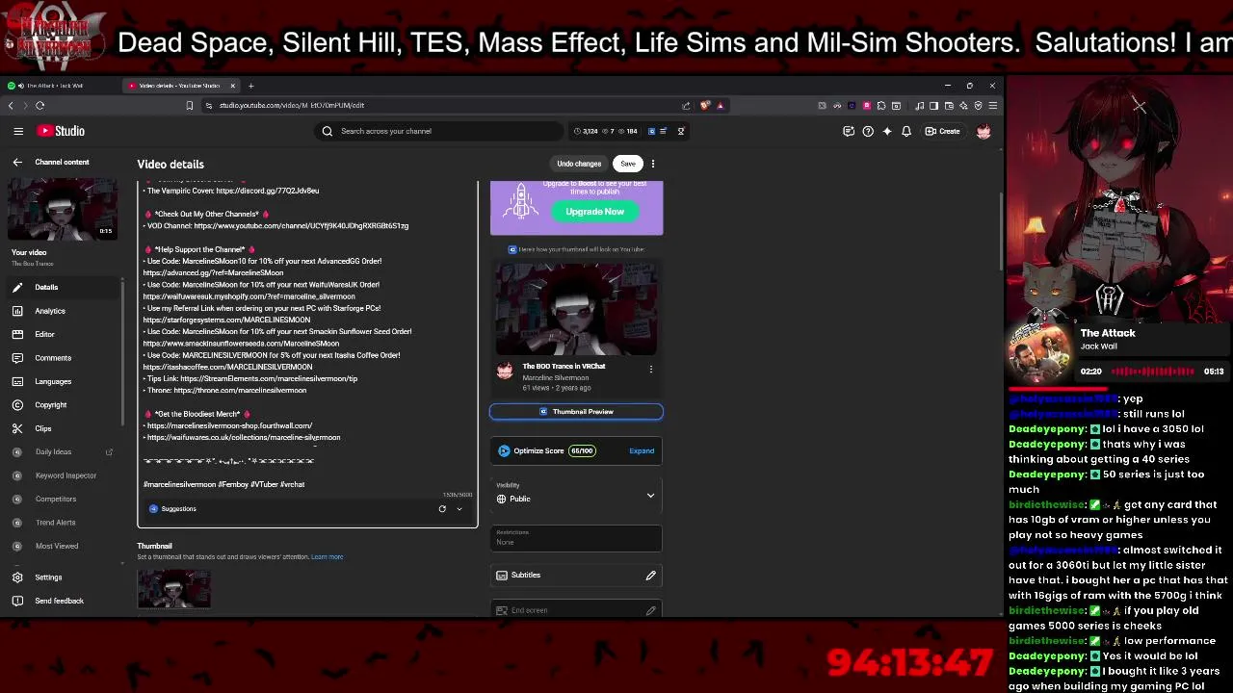This screenshot has height=693, width=1233.
Task: Click the BOO Trance preview thumbnail image
Action: (576, 309)
